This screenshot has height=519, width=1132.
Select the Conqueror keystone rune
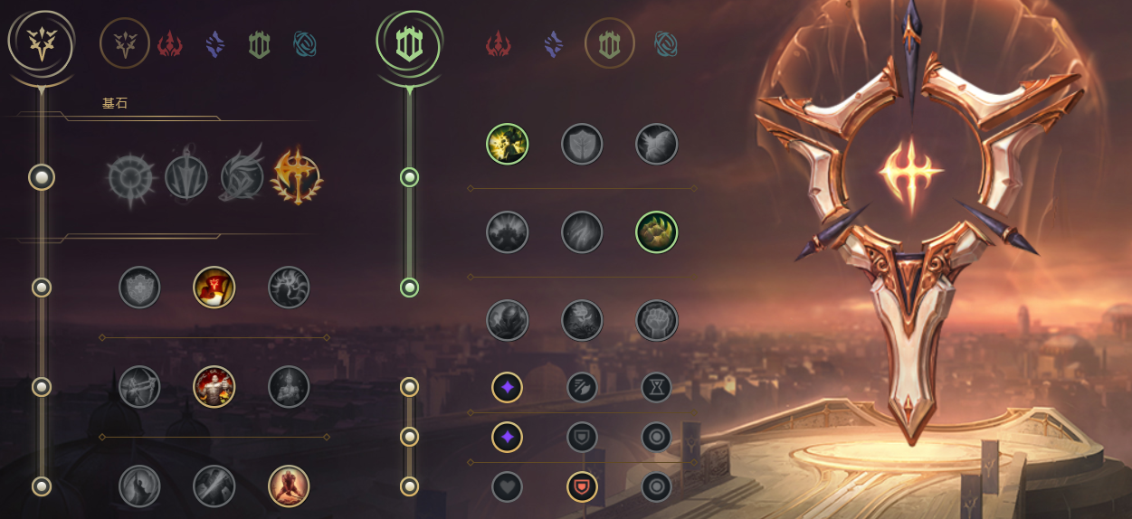298,176
